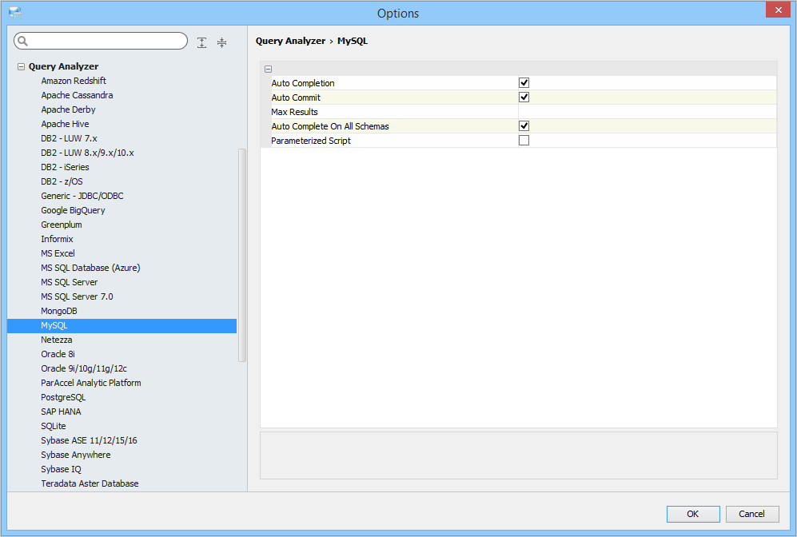Select MongoDB in the tree
This screenshot has width=797, height=537.
pos(59,311)
